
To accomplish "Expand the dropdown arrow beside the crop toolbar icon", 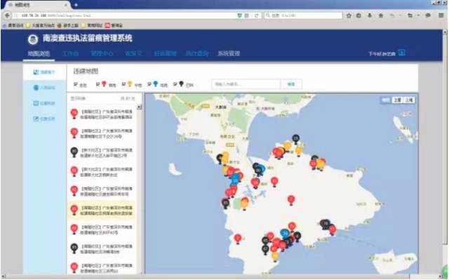I will 418,15.
